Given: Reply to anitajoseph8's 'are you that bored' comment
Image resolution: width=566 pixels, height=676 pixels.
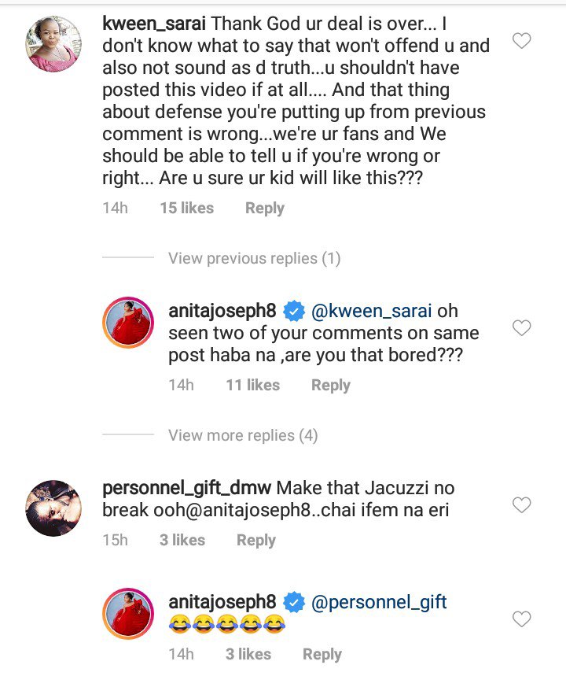Looking at the screenshot, I should pos(330,385).
